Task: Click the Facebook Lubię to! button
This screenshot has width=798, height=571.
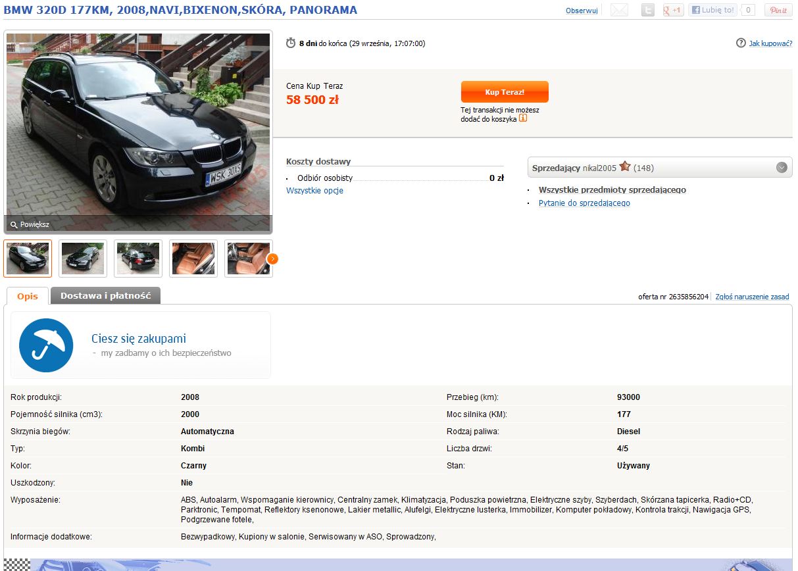Action: point(712,10)
